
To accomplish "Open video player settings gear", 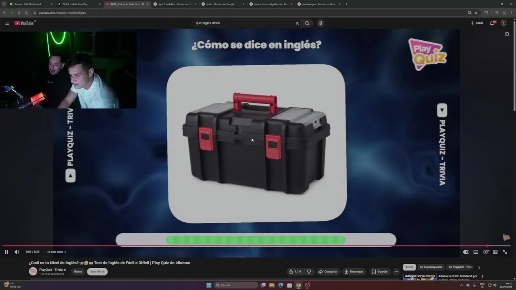I will (x=485, y=252).
